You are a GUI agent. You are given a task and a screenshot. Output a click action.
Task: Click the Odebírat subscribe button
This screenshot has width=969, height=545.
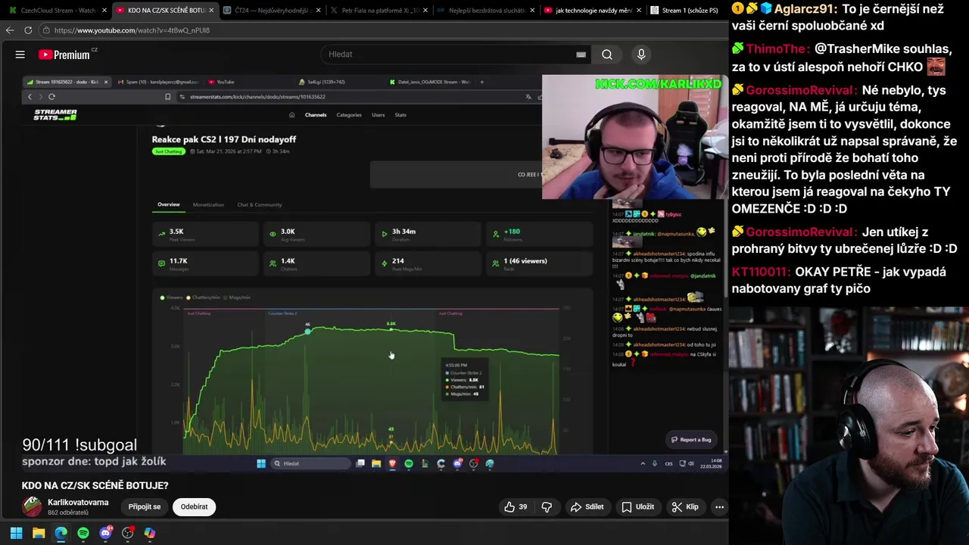(x=194, y=507)
